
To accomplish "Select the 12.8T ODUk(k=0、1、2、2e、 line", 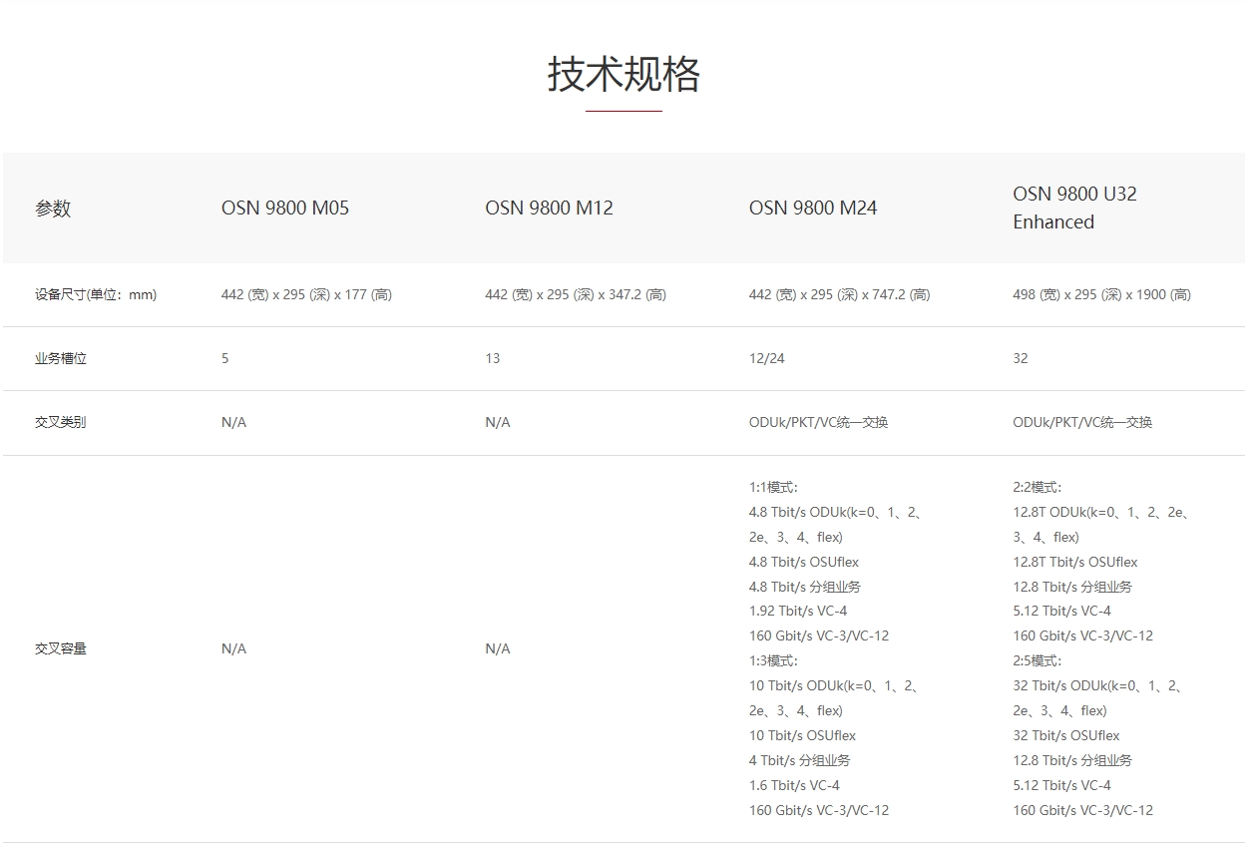I will [x=1101, y=513].
